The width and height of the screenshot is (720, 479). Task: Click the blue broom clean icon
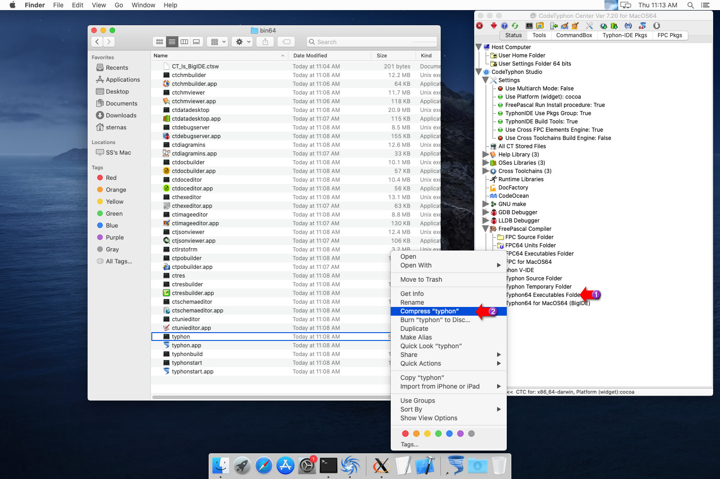click(x=565, y=26)
